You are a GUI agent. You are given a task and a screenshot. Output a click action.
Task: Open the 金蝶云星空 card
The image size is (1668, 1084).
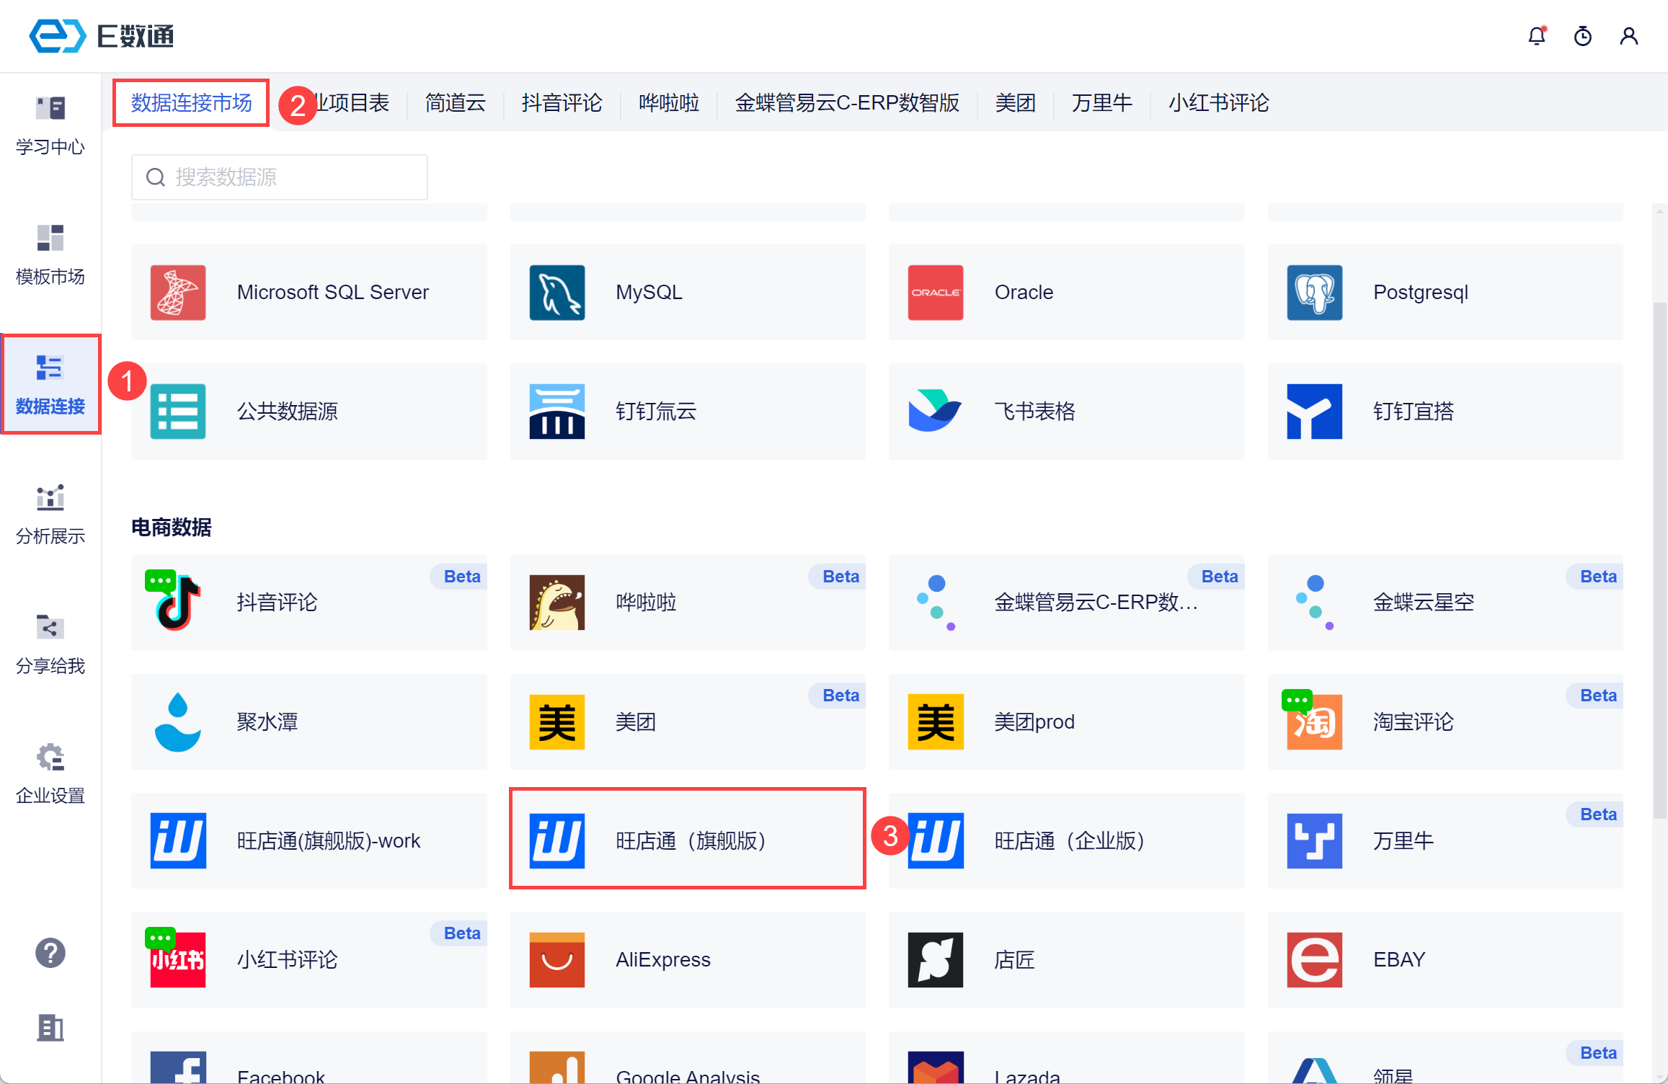point(1445,603)
